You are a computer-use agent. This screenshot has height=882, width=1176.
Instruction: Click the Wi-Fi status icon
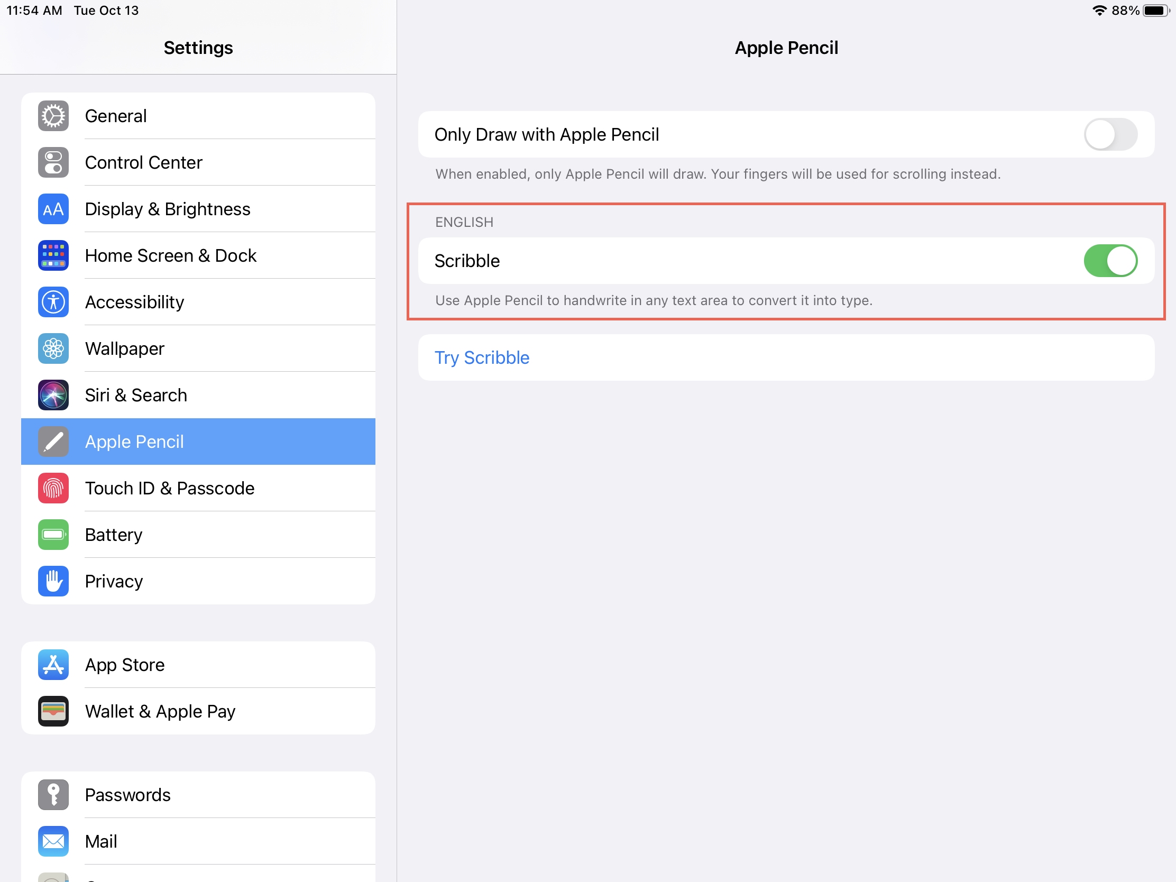pyautogui.click(x=1099, y=11)
